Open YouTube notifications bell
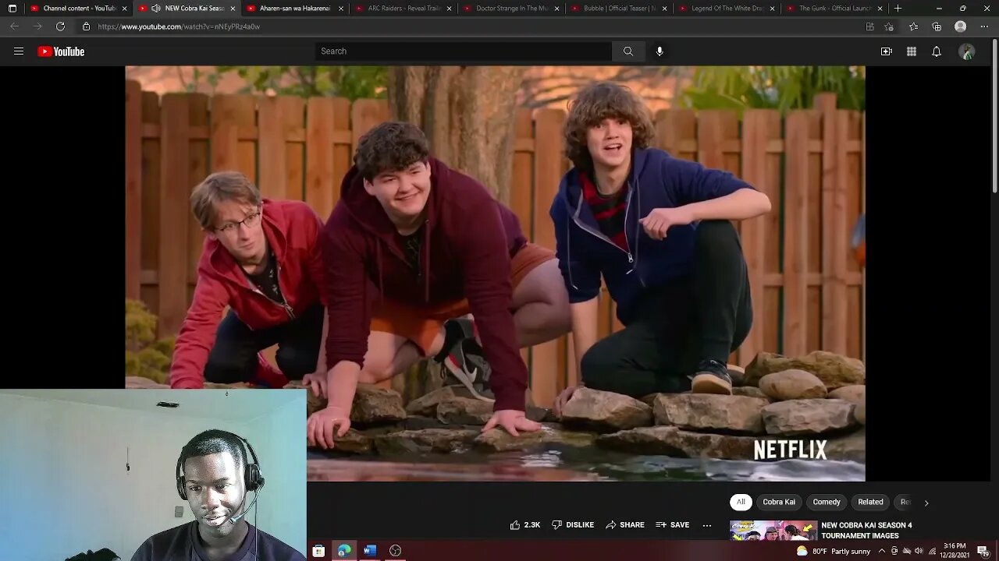This screenshot has height=561, width=999. coord(937,51)
